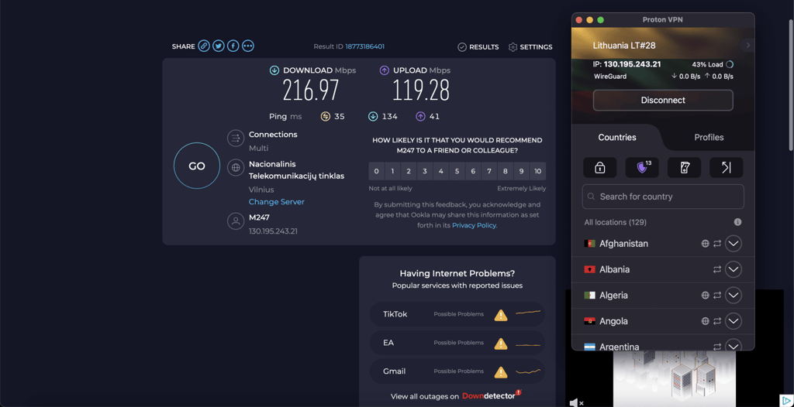This screenshot has width=794, height=407.
Task: Disconnect from Lithuania LT#28 VPN
Action: coord(663,100)
